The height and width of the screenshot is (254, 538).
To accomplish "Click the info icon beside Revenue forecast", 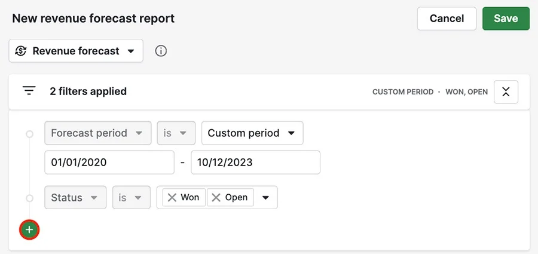I will pyautogui.click(x=161, y=51).
